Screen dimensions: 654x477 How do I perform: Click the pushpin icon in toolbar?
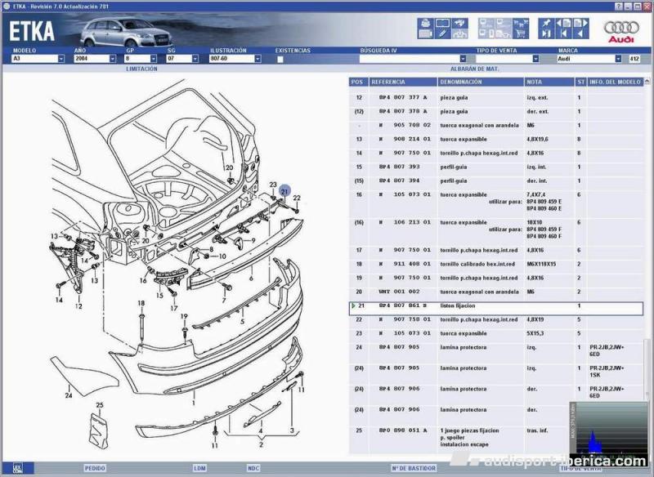click(546, 23)
